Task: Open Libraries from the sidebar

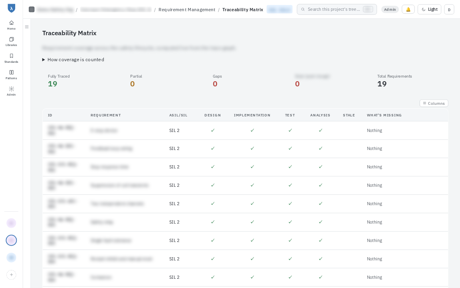Action: [x=11, y=42]
